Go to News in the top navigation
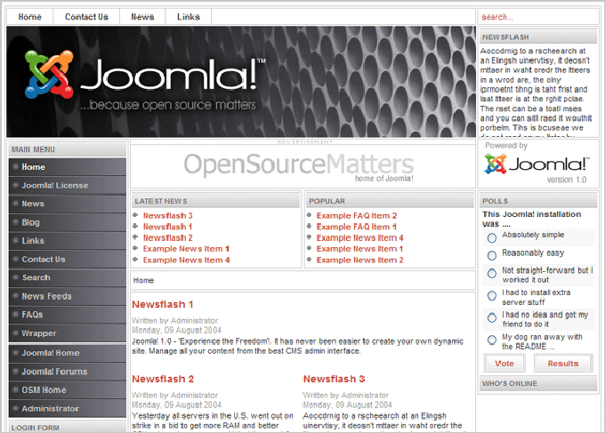The width and height of the screenshot is (605, 433). 142,17
